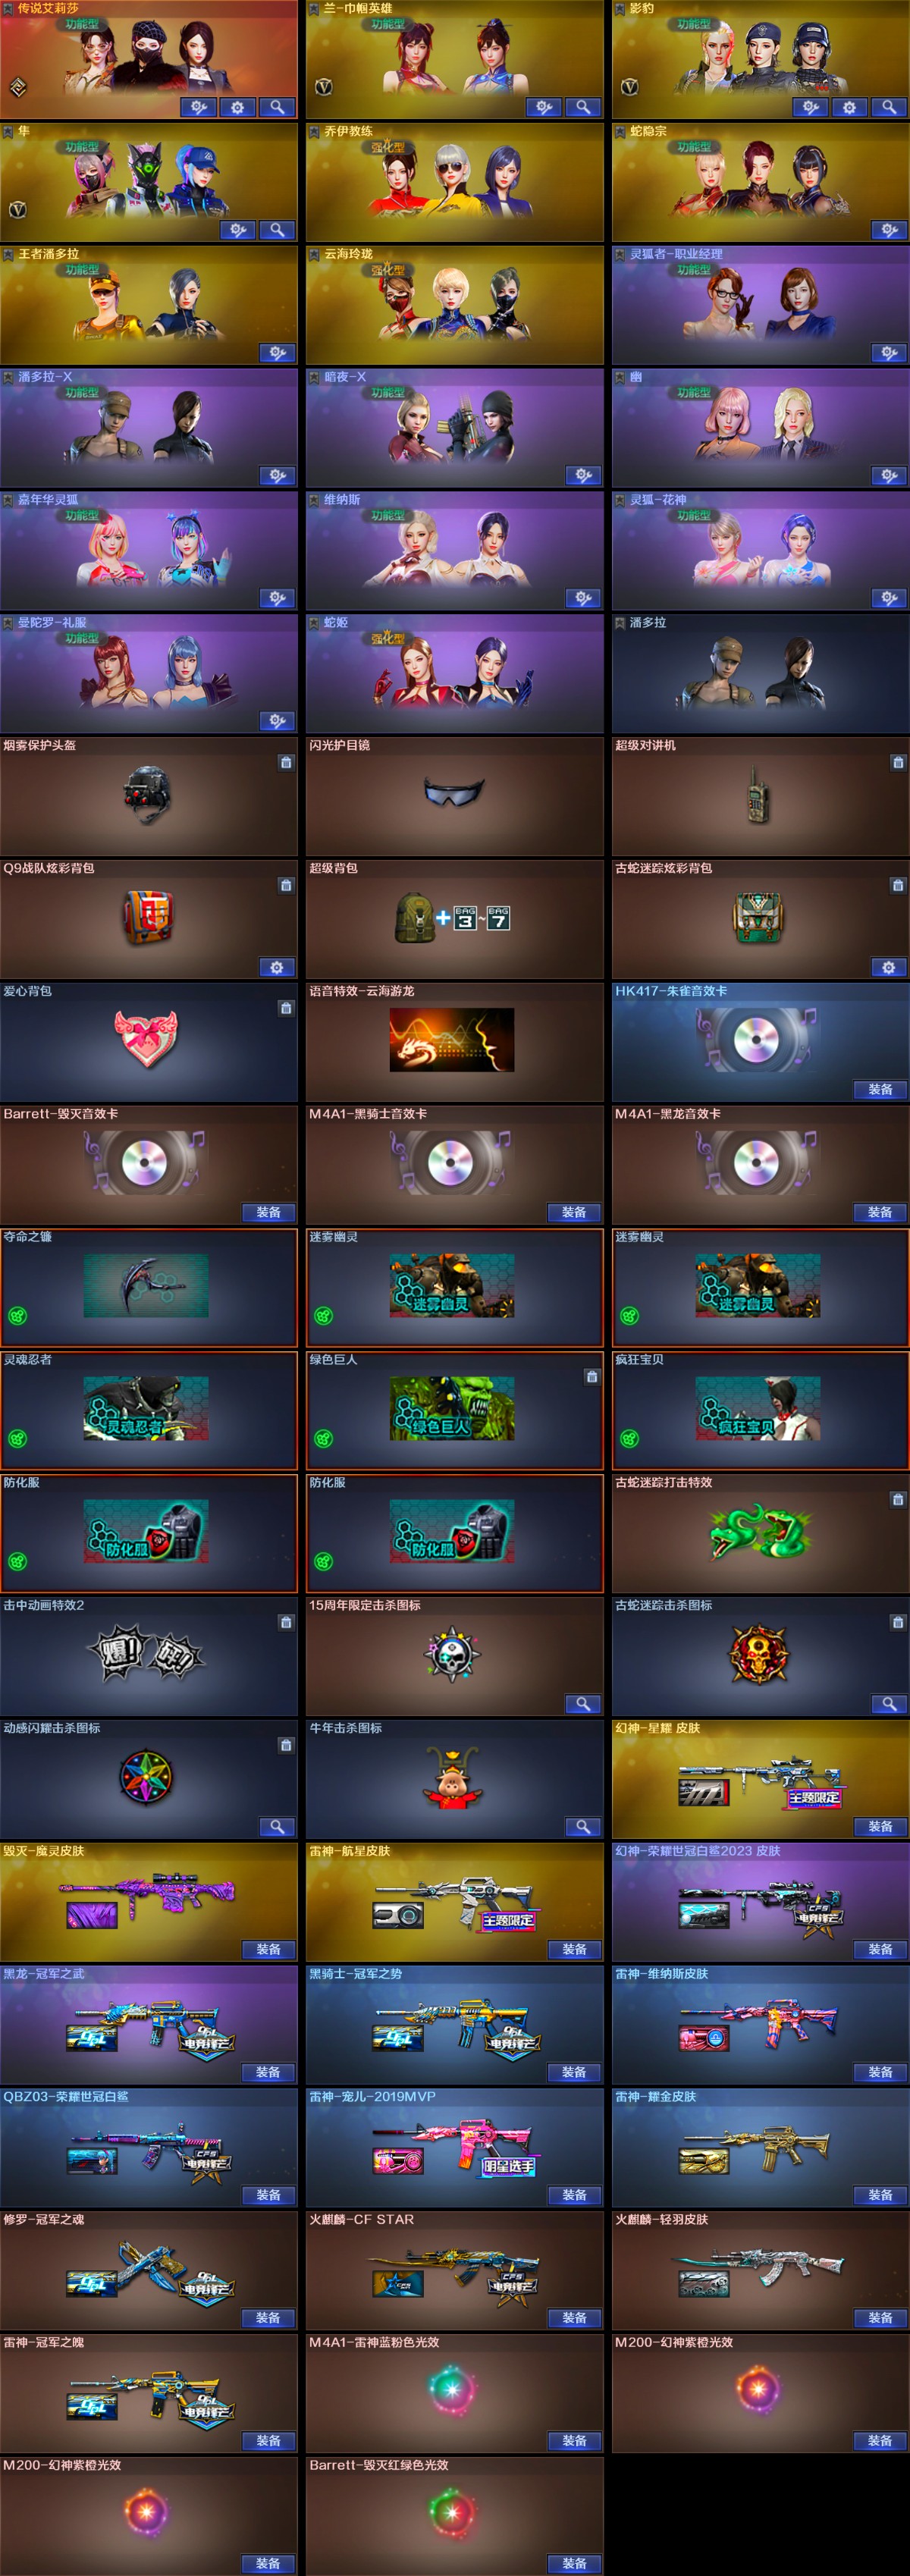Preview 15周年限定击杀图标 with magnifier icon
This screenshot has height=2576, width=910.
tap(582, 1704)
